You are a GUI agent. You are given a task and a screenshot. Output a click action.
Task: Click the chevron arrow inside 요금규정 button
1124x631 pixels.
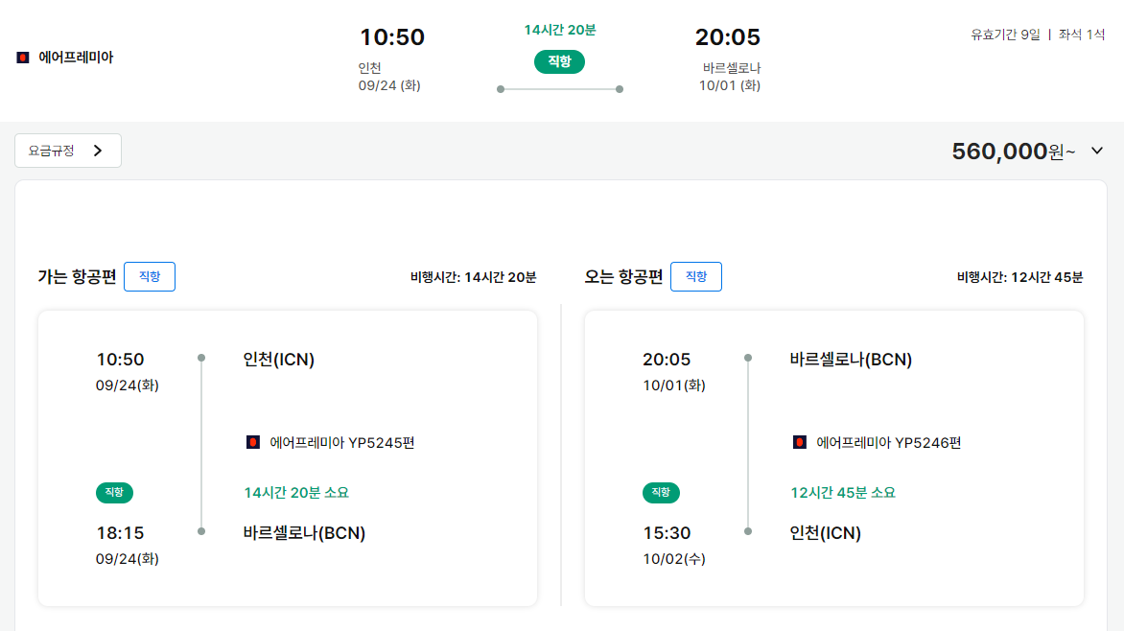coord(98,151)
